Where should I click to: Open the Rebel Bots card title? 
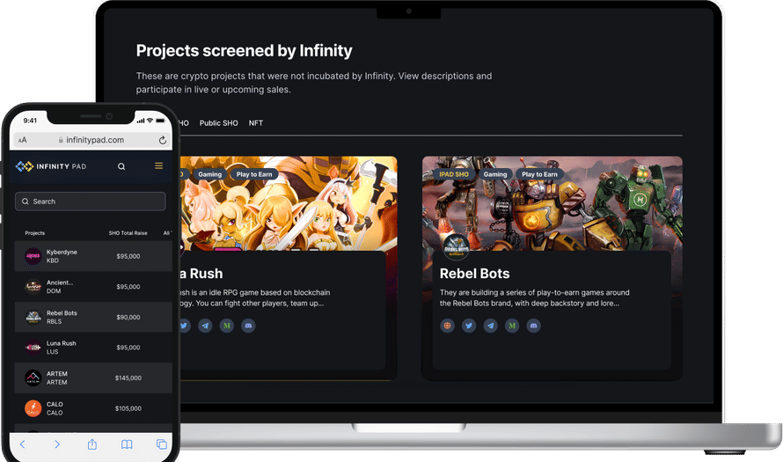(x=474, y=274)
